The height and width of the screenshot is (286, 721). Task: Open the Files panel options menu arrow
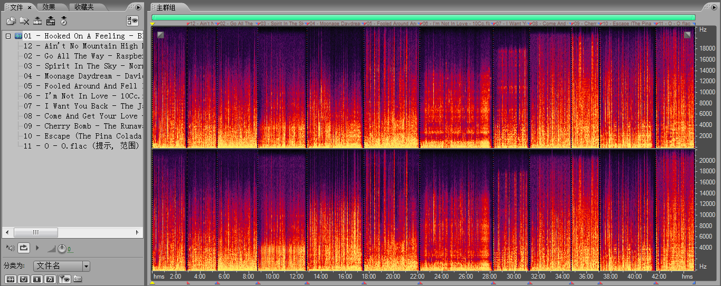(x=138, y=7)
